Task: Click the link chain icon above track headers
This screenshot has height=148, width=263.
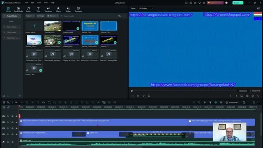Action: [x=8, y=107]
